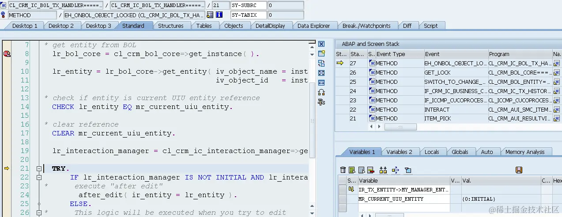
Task: Click the {O:INITIAL} value cell
Action: click(x=501, y=199)
